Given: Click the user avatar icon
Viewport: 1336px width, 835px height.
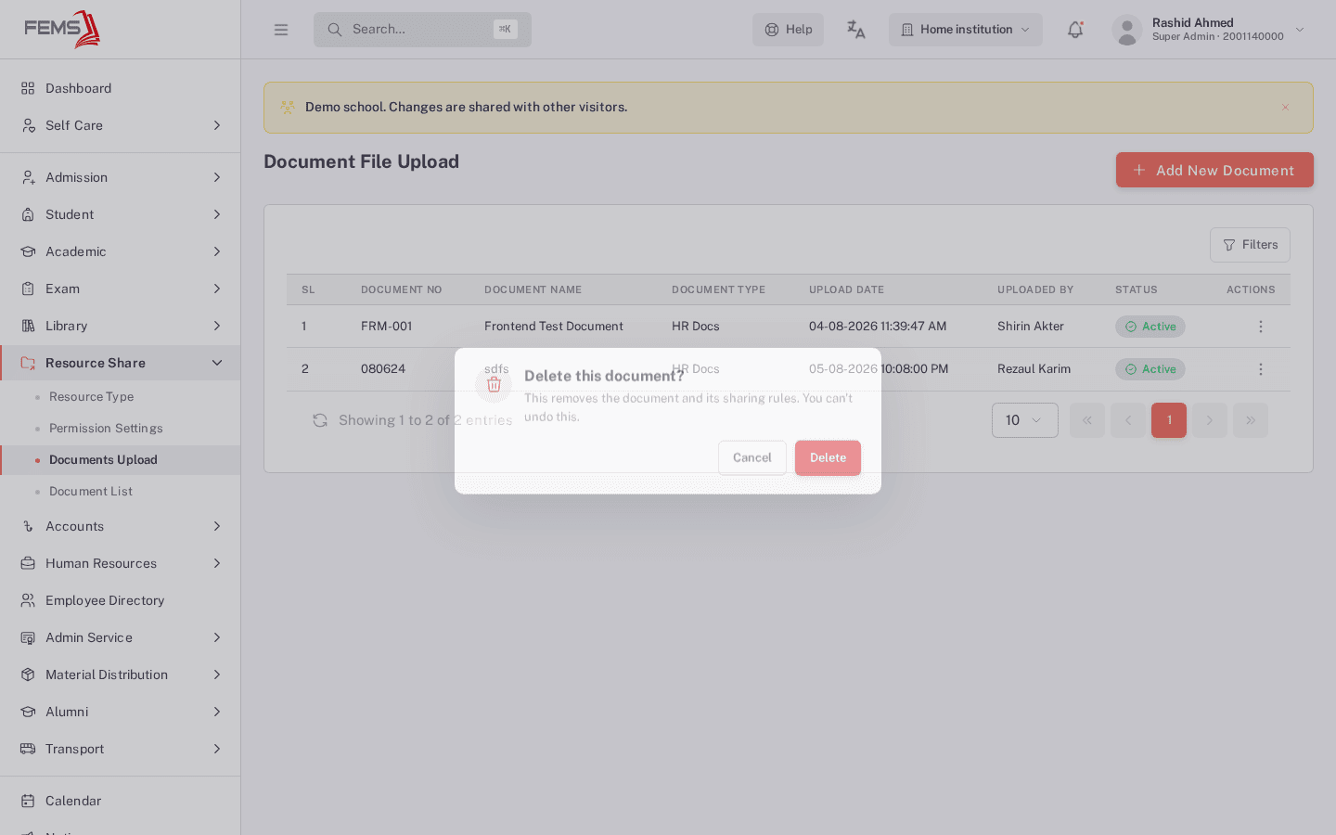Looking at the screenshot, I should [x=1126, y=30].
